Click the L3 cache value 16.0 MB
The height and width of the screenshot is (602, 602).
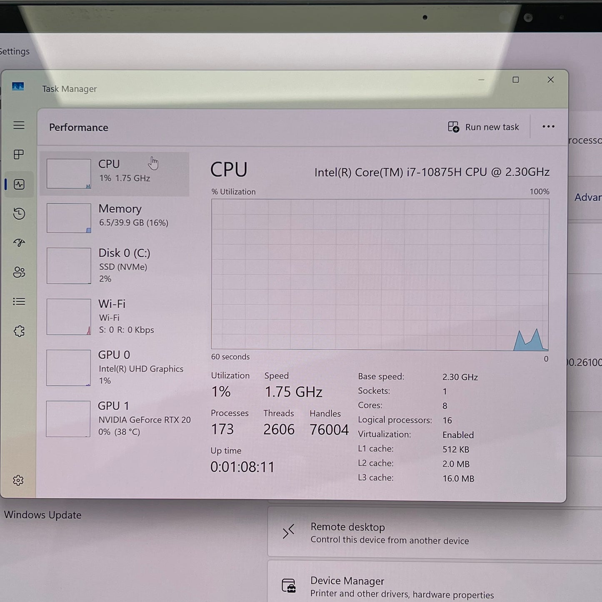coord(458,479)
